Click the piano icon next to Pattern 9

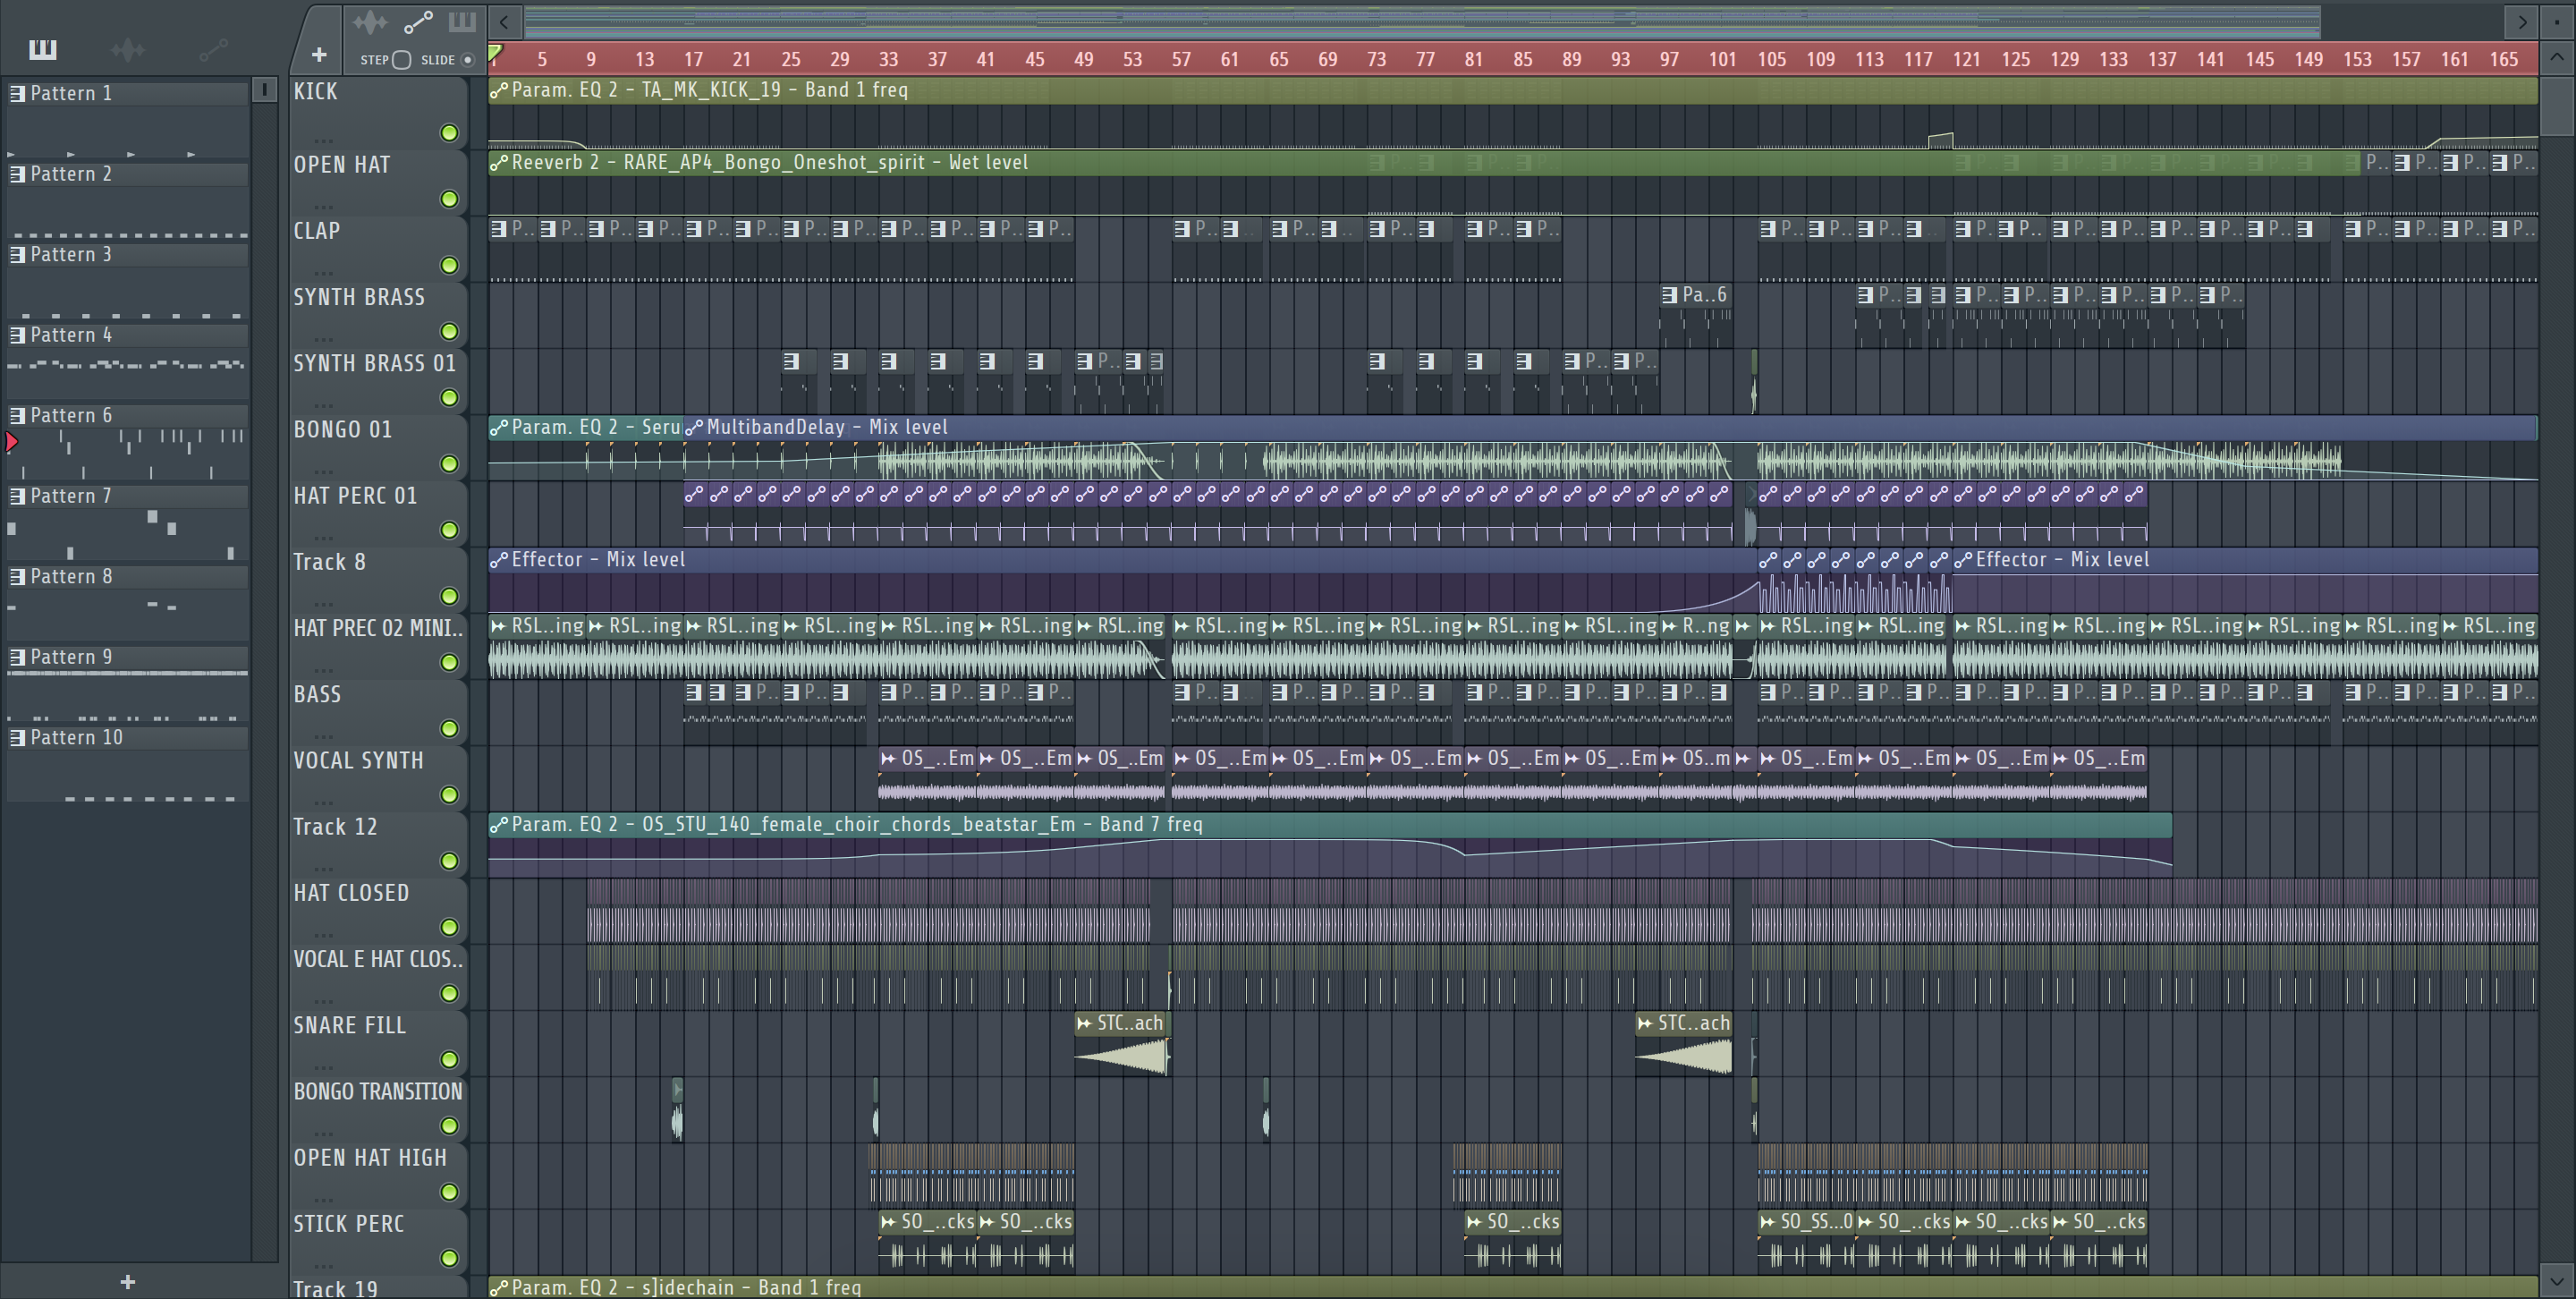[x=17, y=657]
